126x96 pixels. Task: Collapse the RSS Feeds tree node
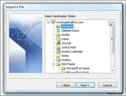pos(53,64)
